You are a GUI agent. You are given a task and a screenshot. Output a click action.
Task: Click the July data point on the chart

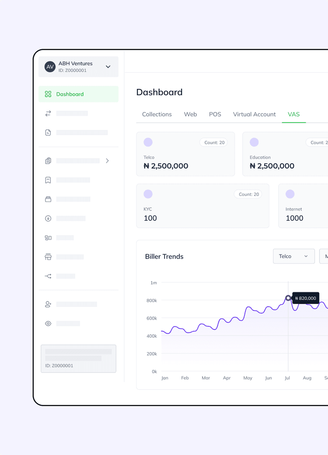288,298
